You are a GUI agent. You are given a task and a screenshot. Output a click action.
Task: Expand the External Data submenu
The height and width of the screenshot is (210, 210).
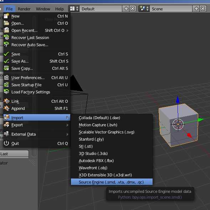pyautogui.click(x=36, y=134)
